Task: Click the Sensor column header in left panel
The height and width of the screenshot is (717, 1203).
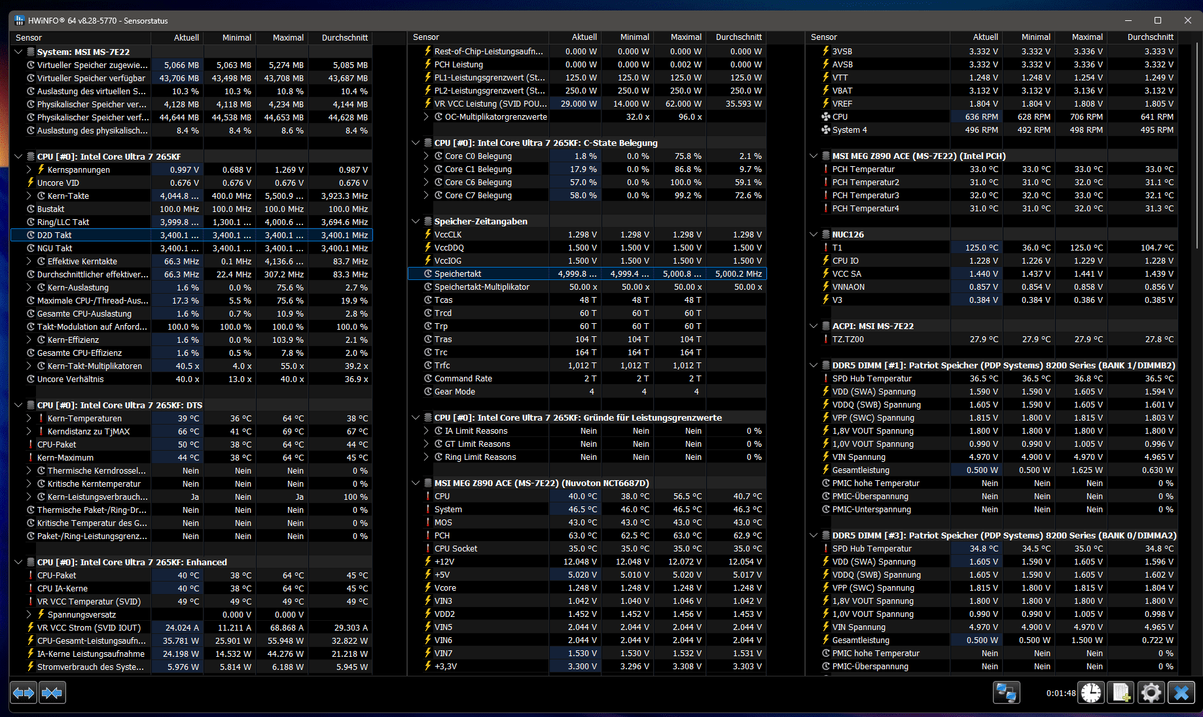Action: pos(81,38)
